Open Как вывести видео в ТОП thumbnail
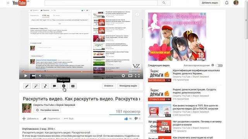 click(x=159, y=111)
